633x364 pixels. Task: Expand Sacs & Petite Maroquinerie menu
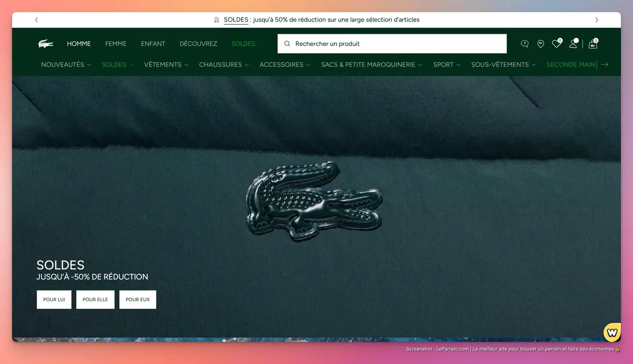(x=372, y=64)
